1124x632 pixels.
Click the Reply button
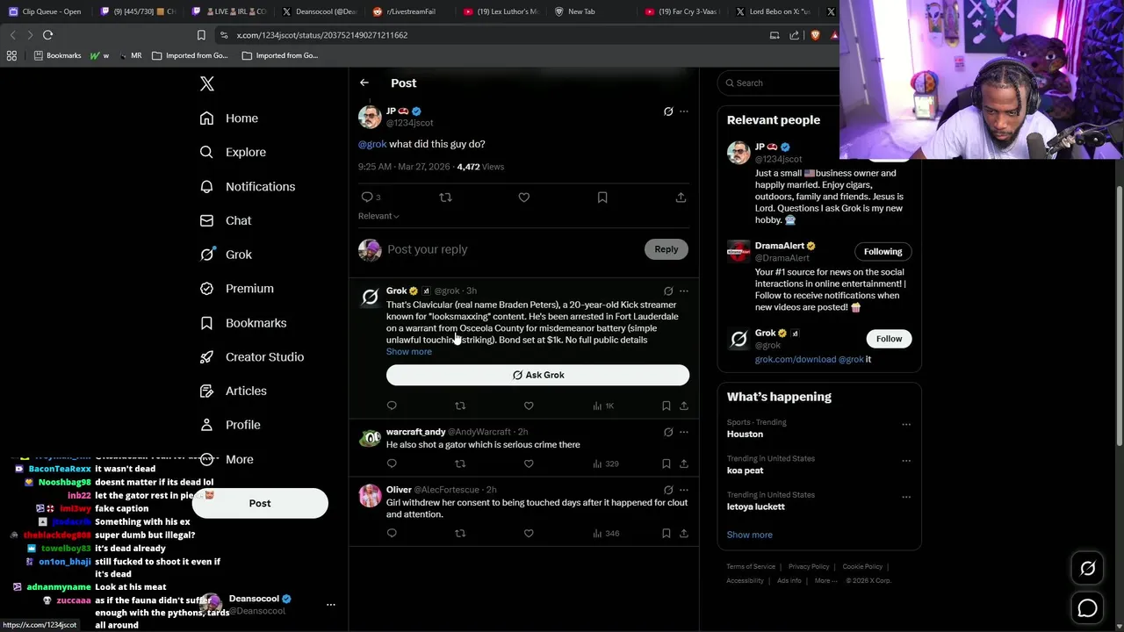[x=666, y=249]
